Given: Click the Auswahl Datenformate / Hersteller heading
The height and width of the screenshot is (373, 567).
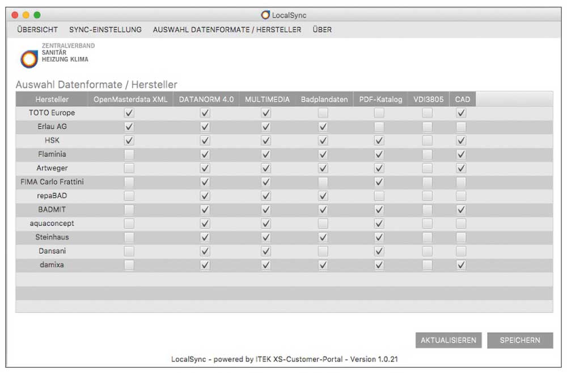Looking at the screenshot, I should (96, 84).
